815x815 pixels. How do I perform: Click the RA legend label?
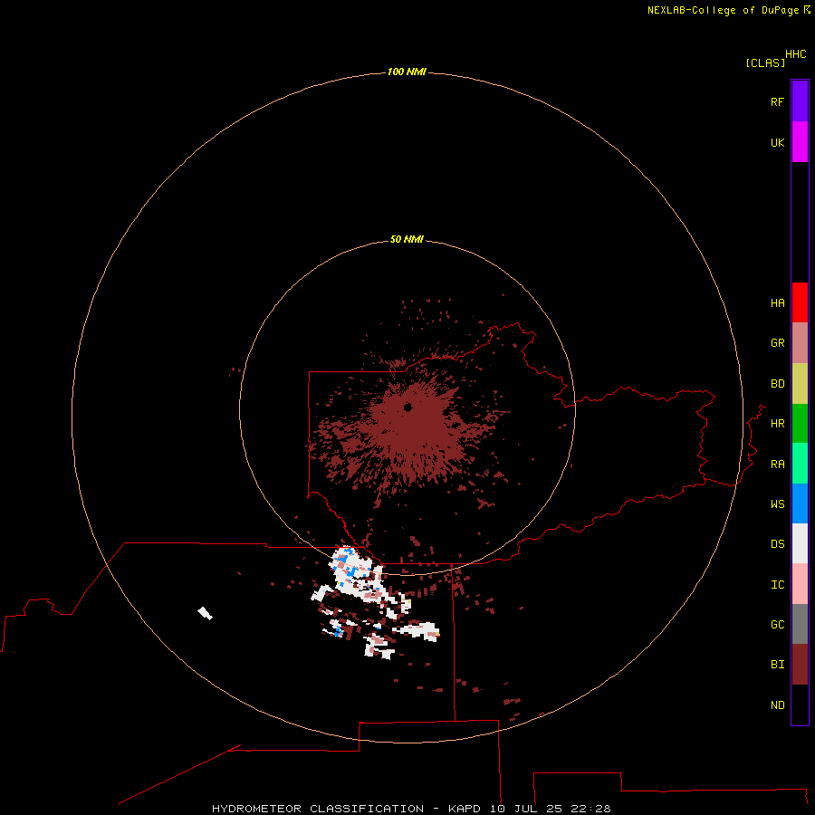[777, 465]
